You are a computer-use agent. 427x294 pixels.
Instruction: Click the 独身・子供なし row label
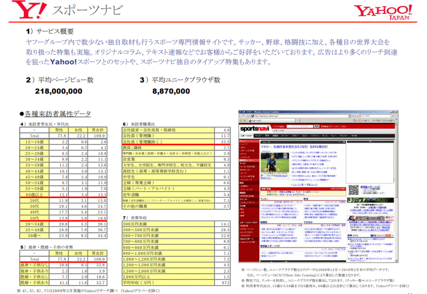34,265
